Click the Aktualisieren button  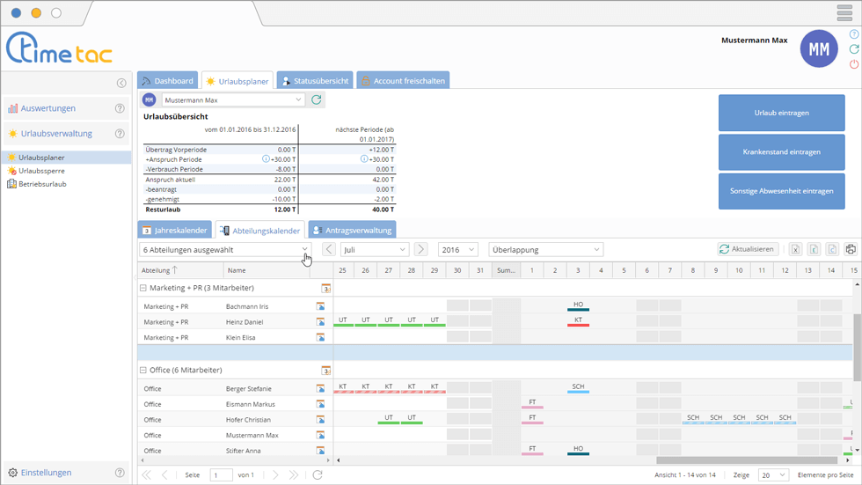[747, 250]
